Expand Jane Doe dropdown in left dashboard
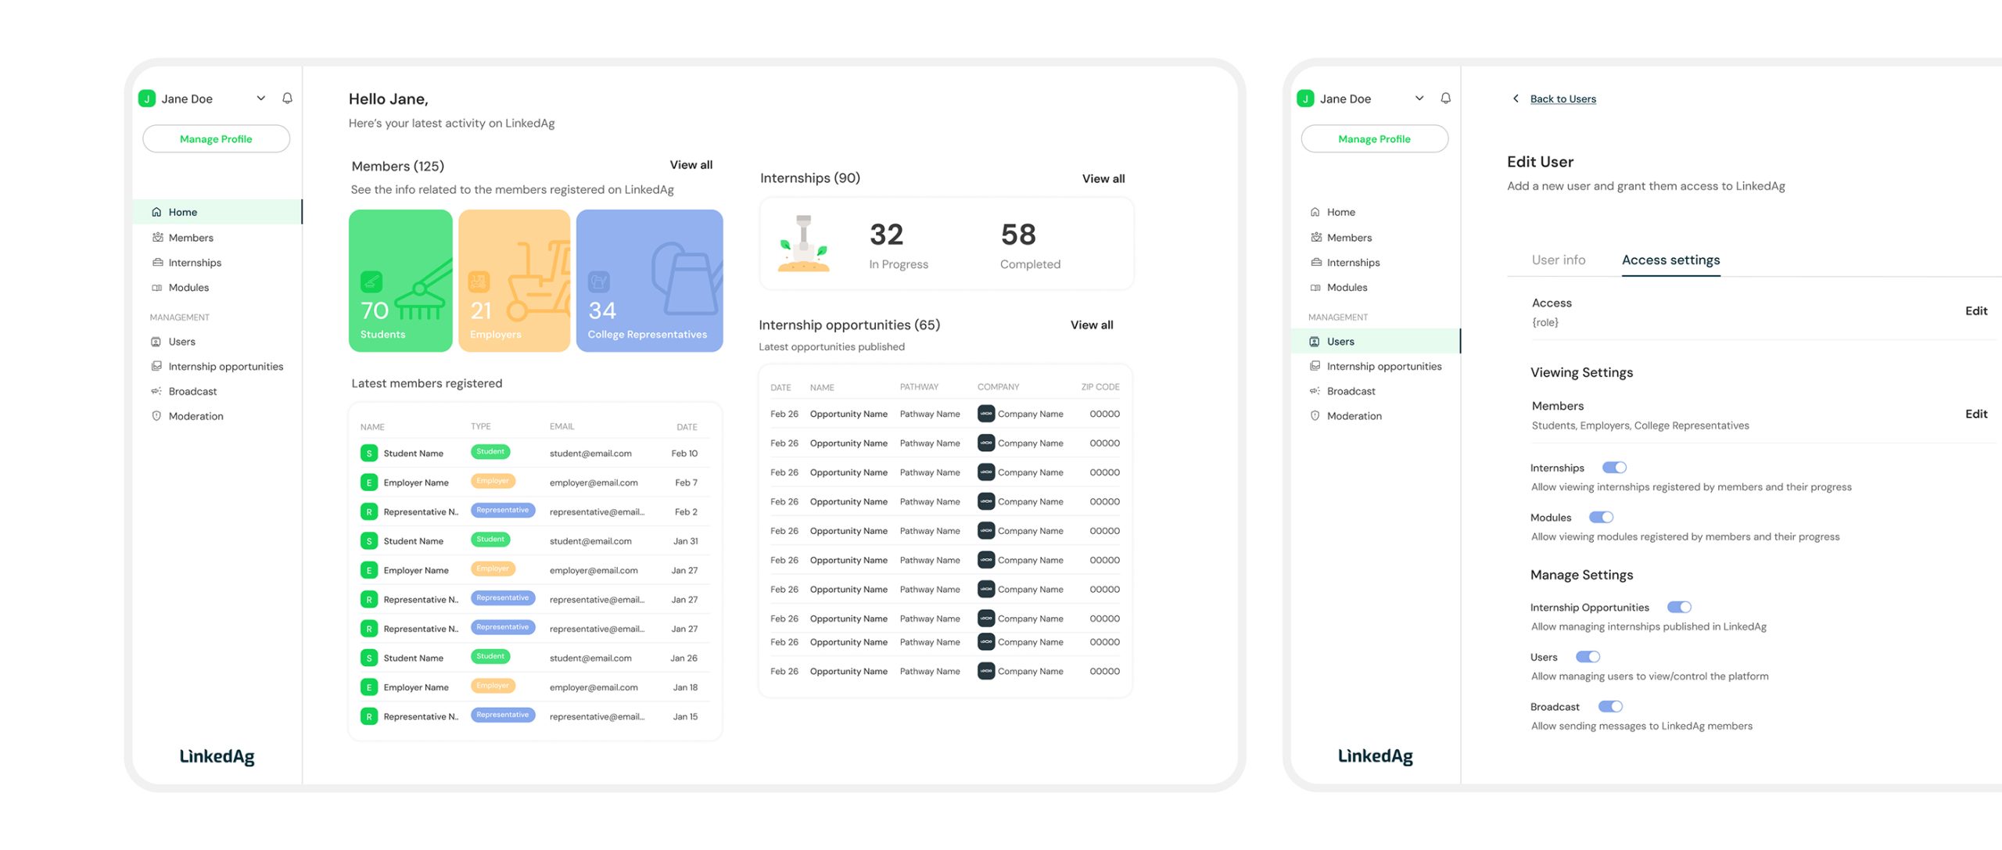This screenshot has width=2002, height=850. click(261, 99)
